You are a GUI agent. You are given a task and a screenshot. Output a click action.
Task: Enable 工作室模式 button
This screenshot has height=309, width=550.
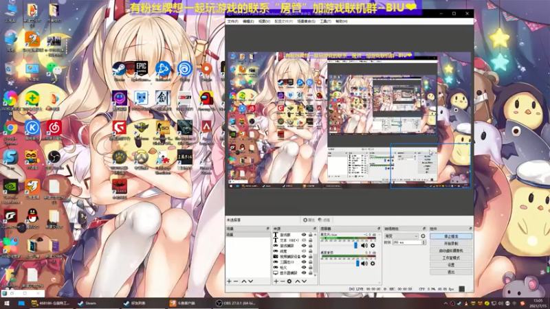tap(451, 258)
